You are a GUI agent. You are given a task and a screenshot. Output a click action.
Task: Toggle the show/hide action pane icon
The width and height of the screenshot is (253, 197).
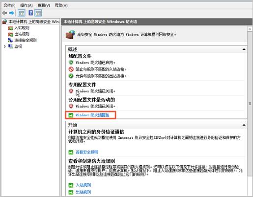click(38, 13)
